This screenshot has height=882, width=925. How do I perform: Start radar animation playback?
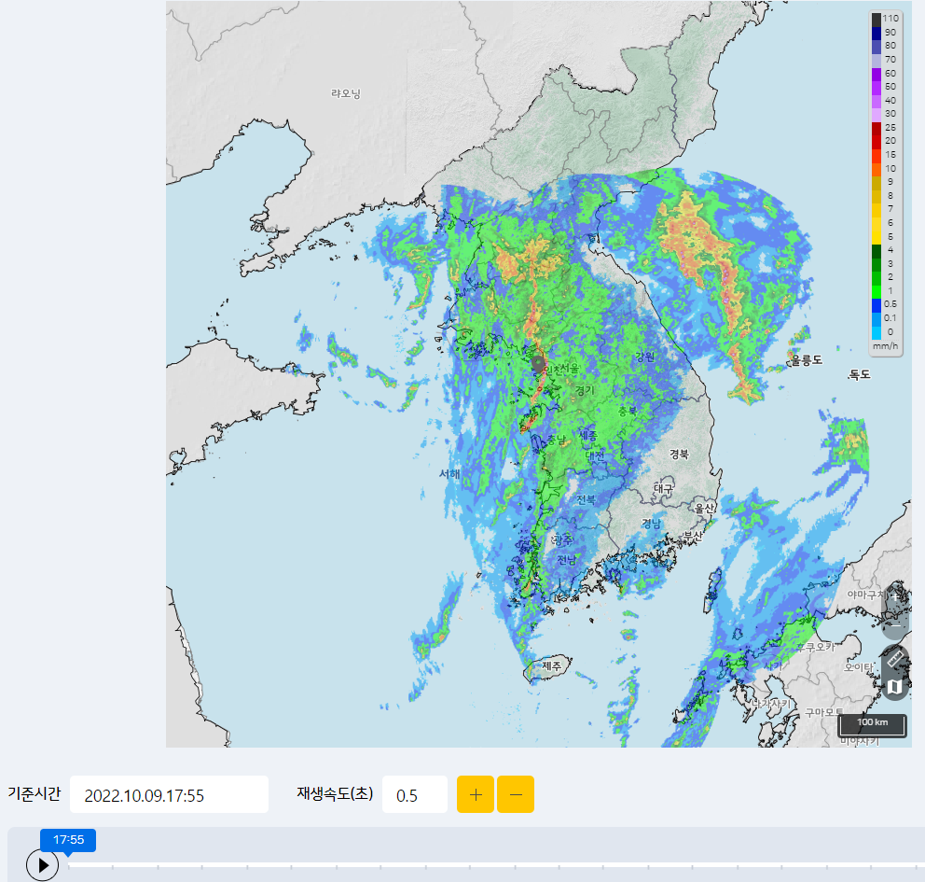click(x=43, y=865)
